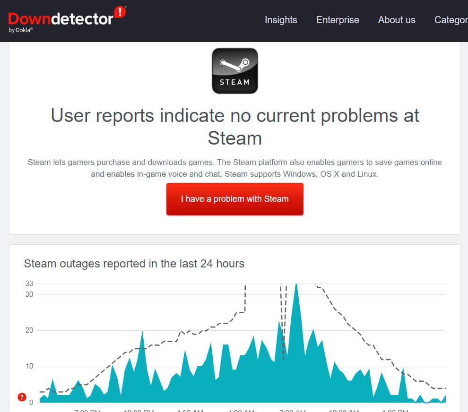This screenshot has height=412, width=468.
Task: Click the 30 label on the chart axis
Action: pos(29,294)
